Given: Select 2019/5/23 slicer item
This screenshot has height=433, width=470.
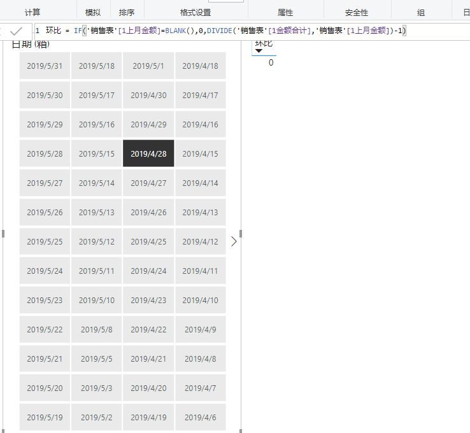Looking at the screenshot, I should click(x=45, y=300).
